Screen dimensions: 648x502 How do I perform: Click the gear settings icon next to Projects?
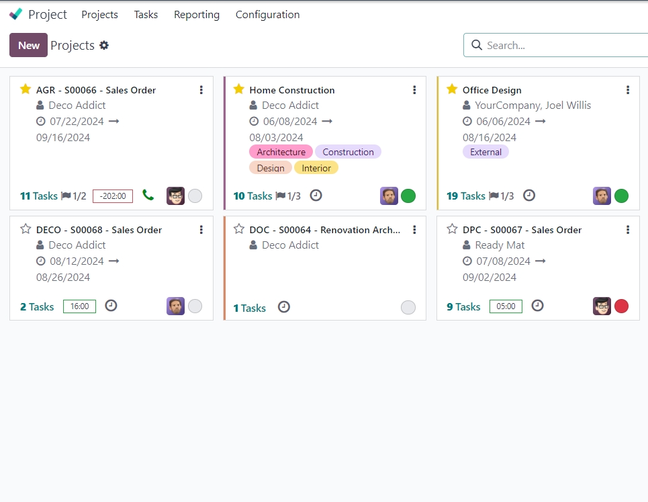click(x=104, y=45)
